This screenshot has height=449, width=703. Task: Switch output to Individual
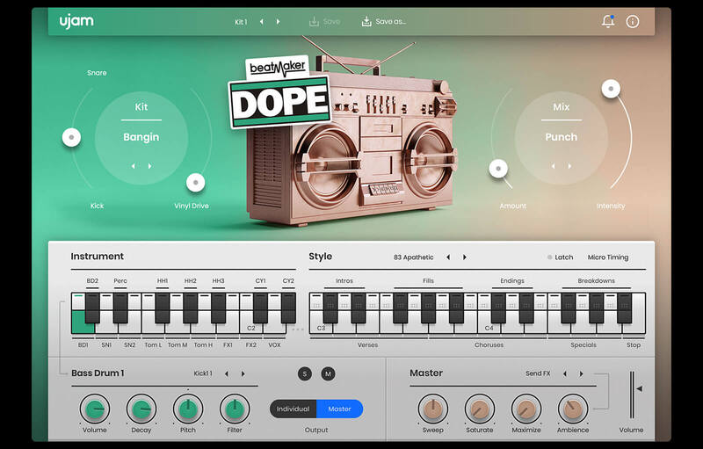pyautogui.click(x=293, y=409)
